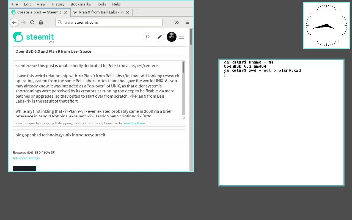Open the History menu

(58, 4)
